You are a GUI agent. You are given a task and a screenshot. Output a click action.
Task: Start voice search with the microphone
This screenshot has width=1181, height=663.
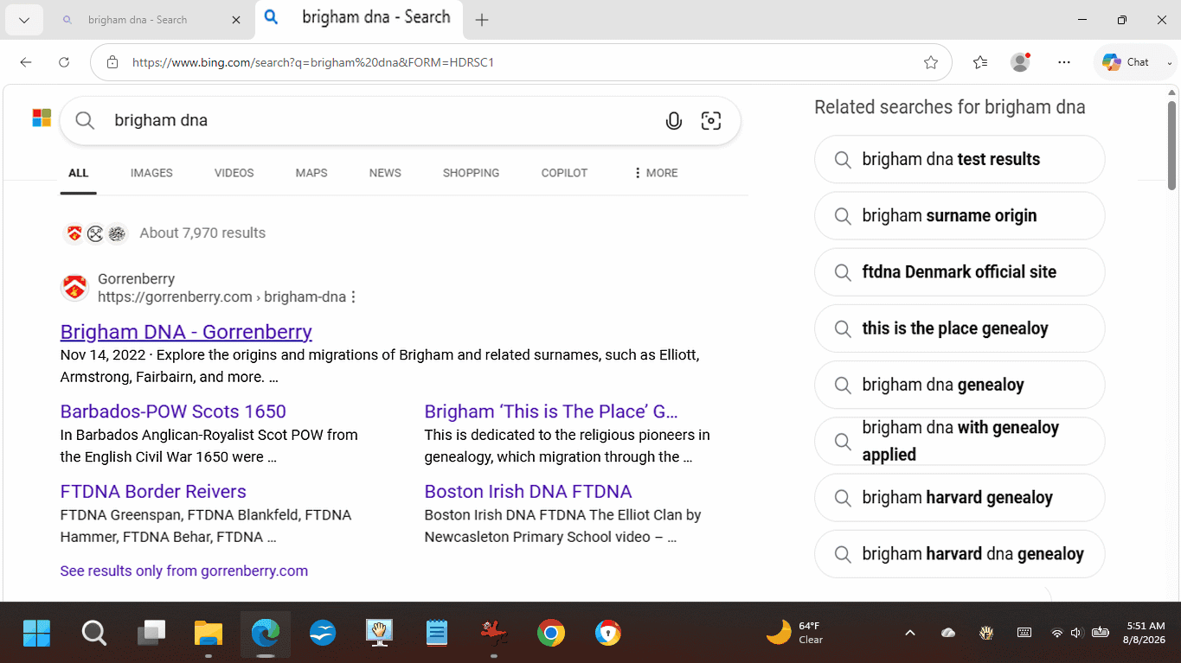[x=674, y=121]
